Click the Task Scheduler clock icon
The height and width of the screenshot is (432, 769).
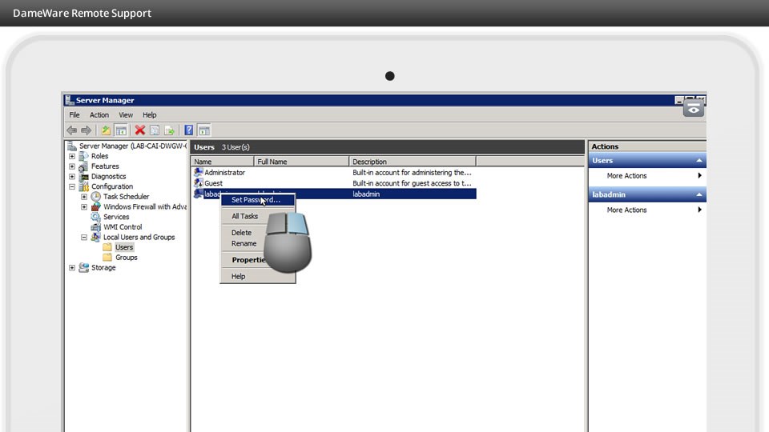pos(95,197)
